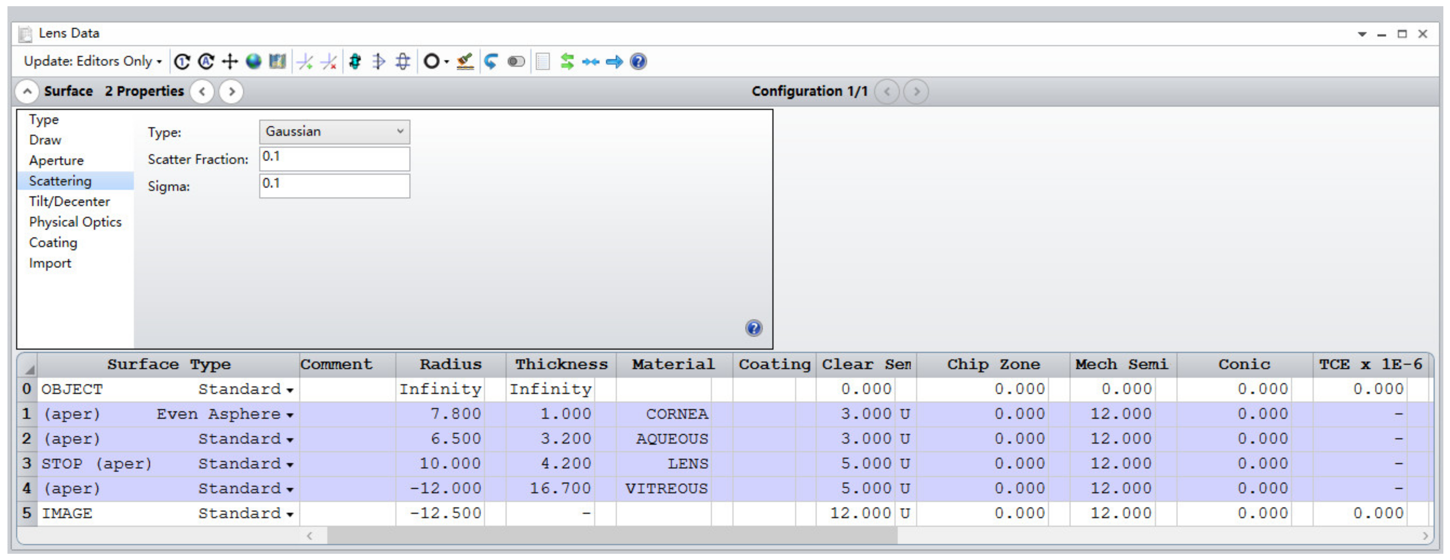1450x560 pixels.
Task: Click the green swap arrows icon
Action: point(567,61)
